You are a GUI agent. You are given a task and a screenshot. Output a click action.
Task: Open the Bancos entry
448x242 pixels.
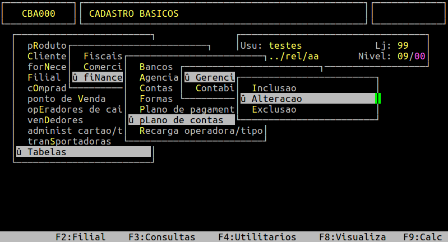coord(156,67)
